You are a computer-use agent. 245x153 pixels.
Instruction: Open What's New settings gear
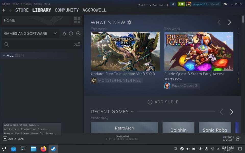tap(129, 22)
